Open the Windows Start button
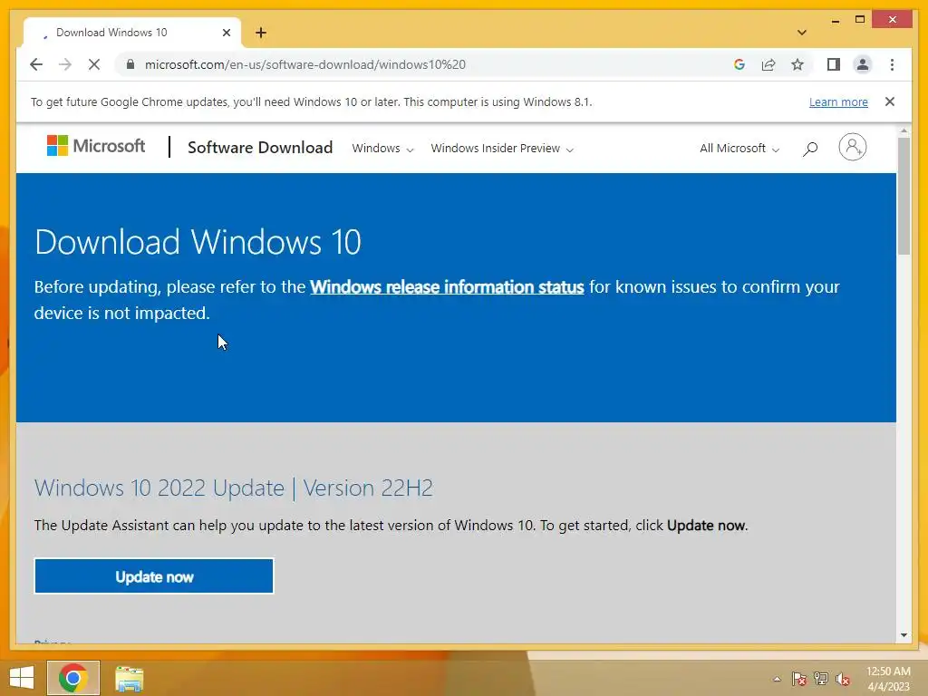 click(22, 678)
